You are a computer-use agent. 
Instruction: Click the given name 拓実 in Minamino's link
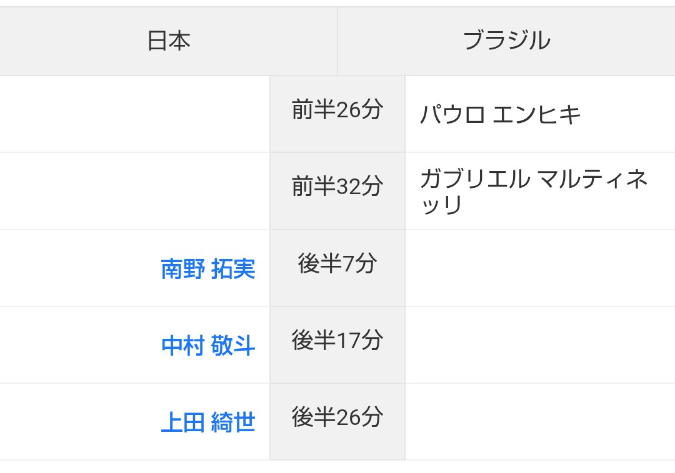tap(233, 270)
